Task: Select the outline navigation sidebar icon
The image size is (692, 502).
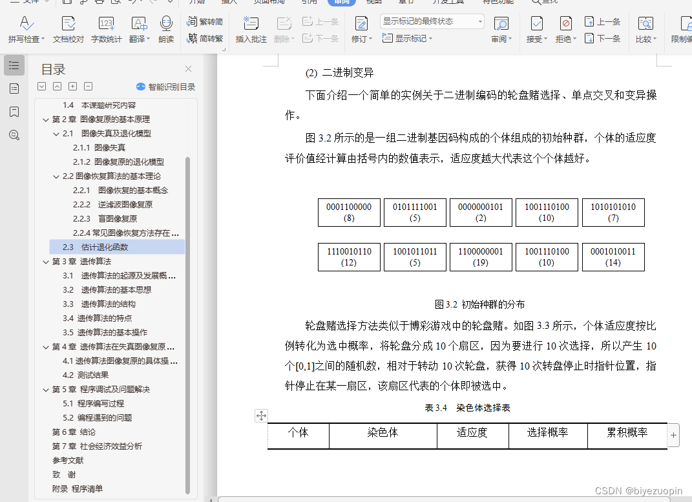Action: 14,65
